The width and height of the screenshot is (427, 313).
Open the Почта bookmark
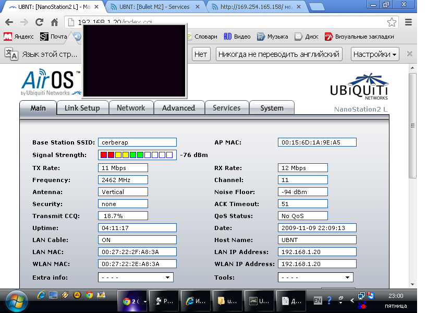[54, 37]
